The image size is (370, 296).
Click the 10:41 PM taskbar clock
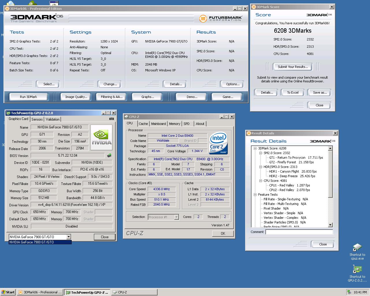[x=360, y=292]
